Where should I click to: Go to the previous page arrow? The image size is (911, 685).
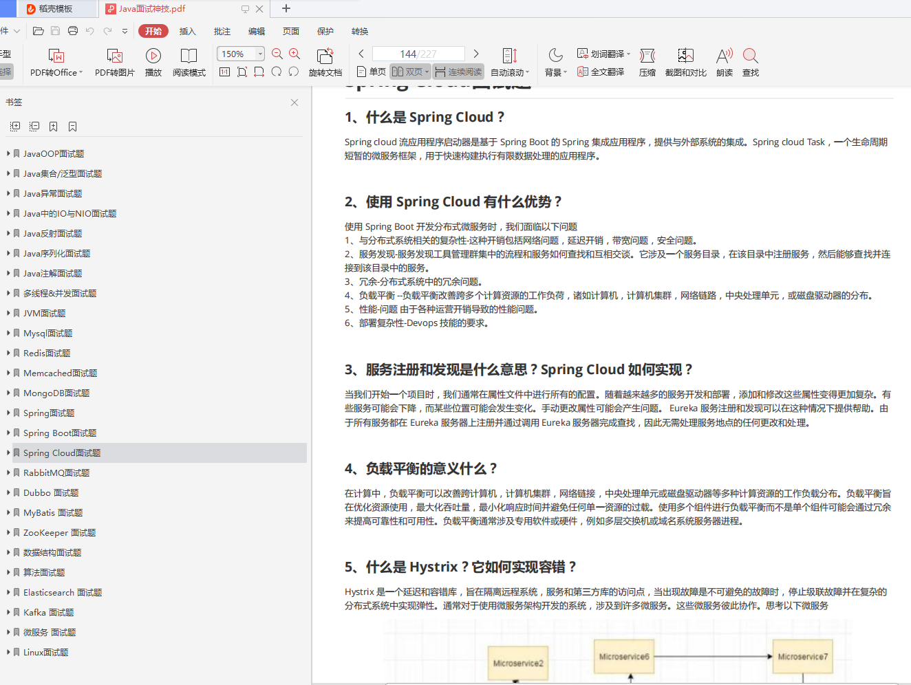click(361, 54)
